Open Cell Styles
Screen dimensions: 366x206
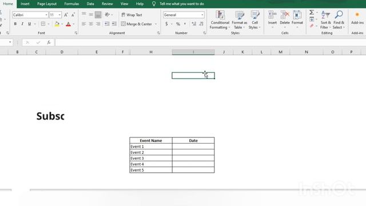(254, 20)
